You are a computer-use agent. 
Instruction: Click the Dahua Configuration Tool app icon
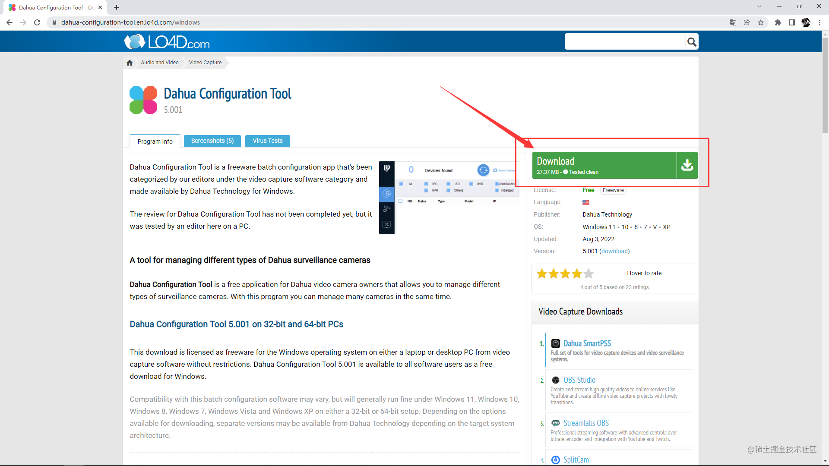click(143, 100)
